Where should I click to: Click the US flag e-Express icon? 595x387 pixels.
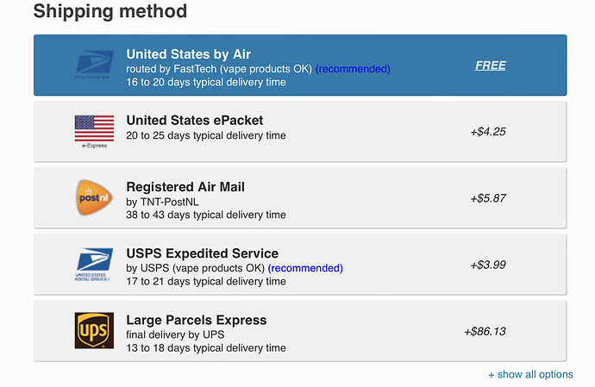tap(94, 132)
